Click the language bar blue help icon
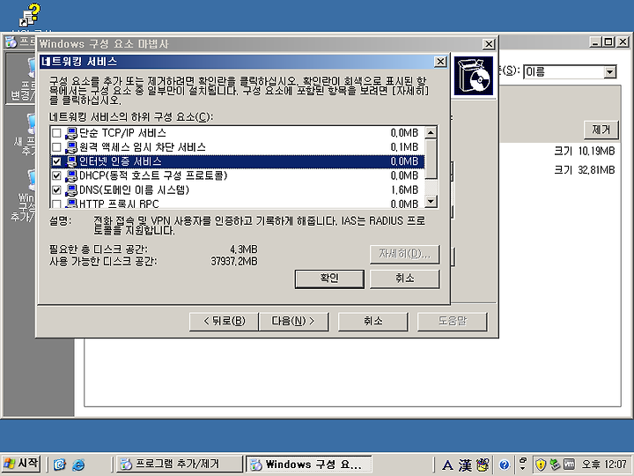Screen dimensions: 634x476 click(504, 465)
